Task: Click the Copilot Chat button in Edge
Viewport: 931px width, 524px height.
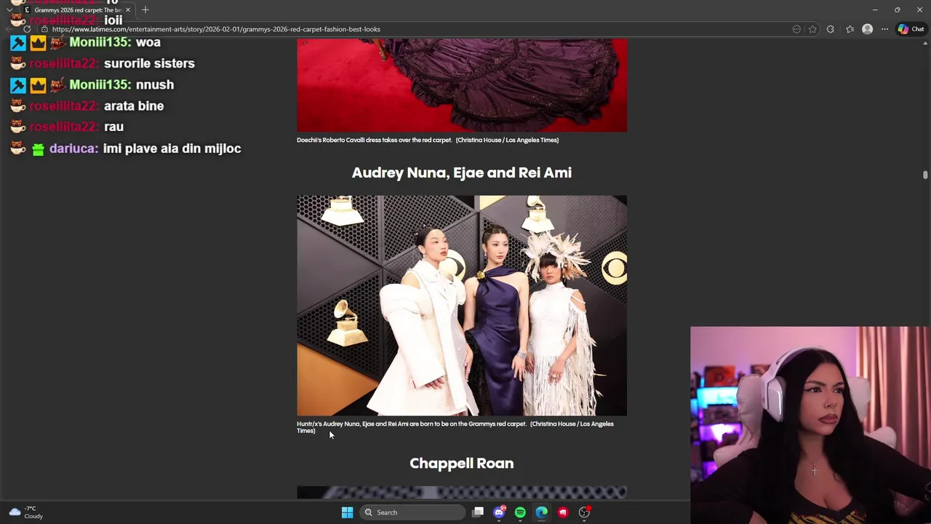Action: tap(911, 29)
